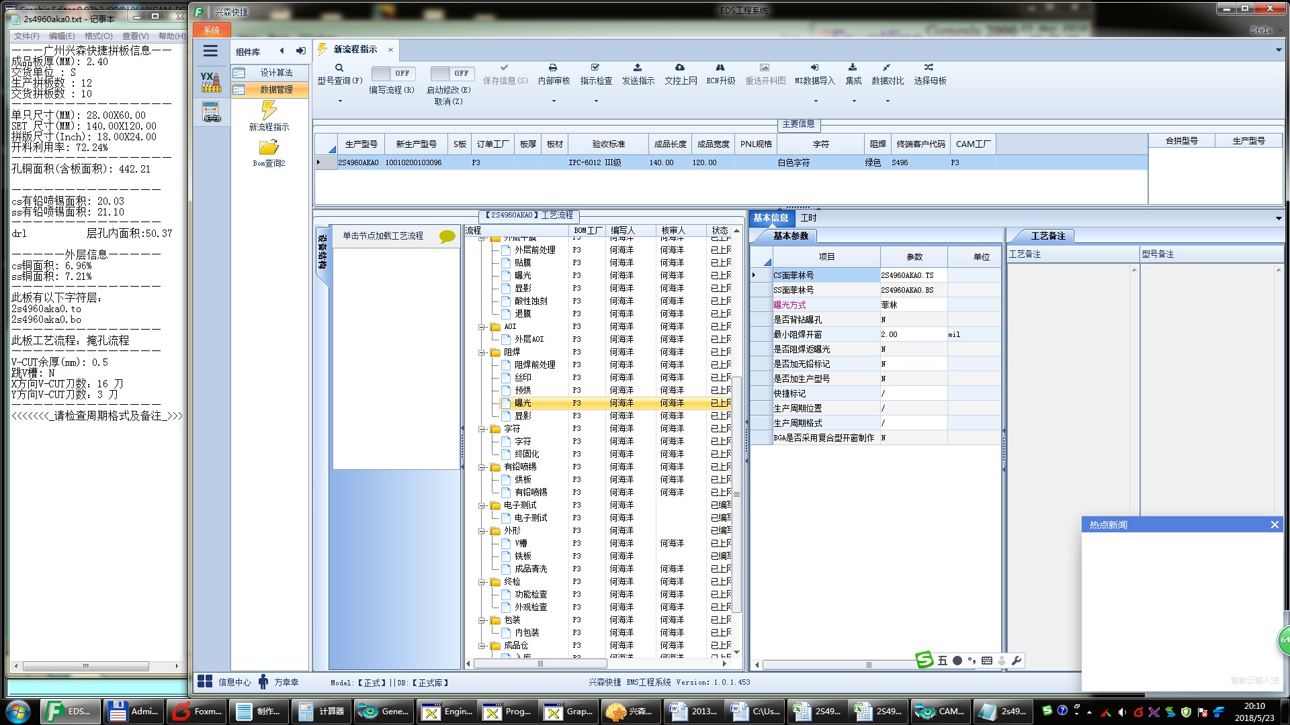Click the 型号查询 search icon

click(339, 68)
